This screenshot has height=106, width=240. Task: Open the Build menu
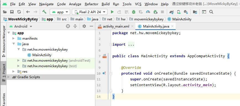(x=106, y=4)
